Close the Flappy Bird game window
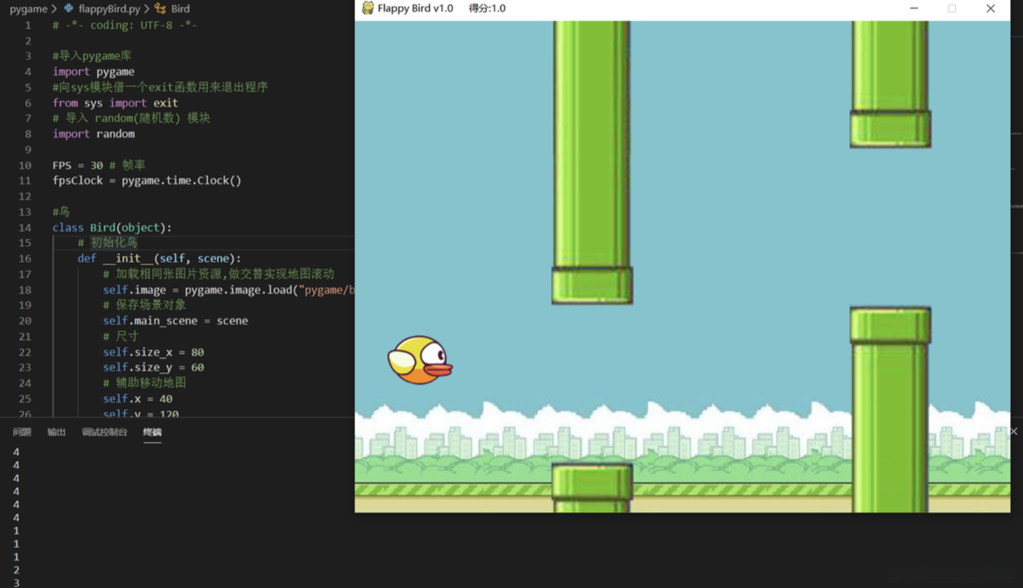The height and width of the screenshot is (588, 1023). click(x=991, y=8)
